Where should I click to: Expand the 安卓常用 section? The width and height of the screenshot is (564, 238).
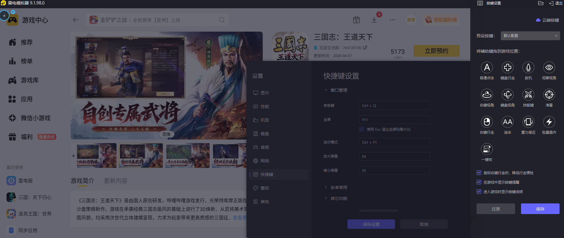click(336, 187)
